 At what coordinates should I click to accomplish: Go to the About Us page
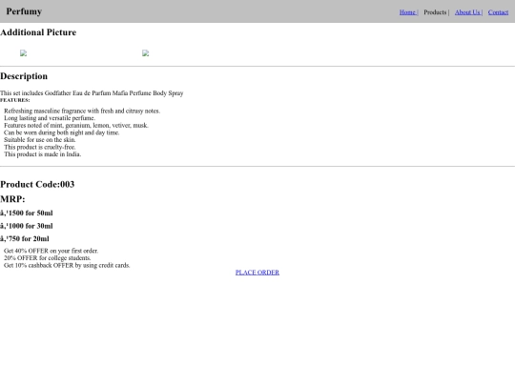coord(467,12)
